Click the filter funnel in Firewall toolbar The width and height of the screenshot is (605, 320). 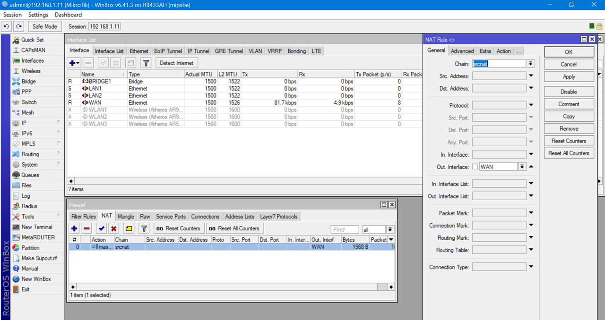[145, 228]
